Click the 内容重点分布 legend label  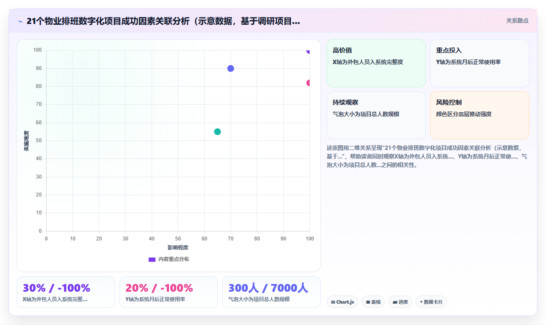click(x=174, y=259)
